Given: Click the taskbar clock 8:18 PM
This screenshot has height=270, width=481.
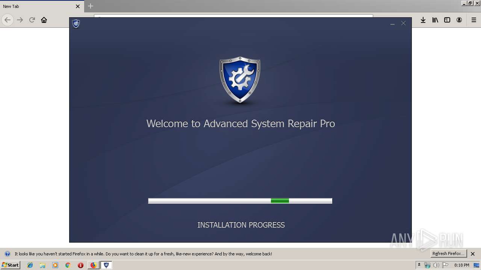Looking at the screenshot, I should (461, 265).
